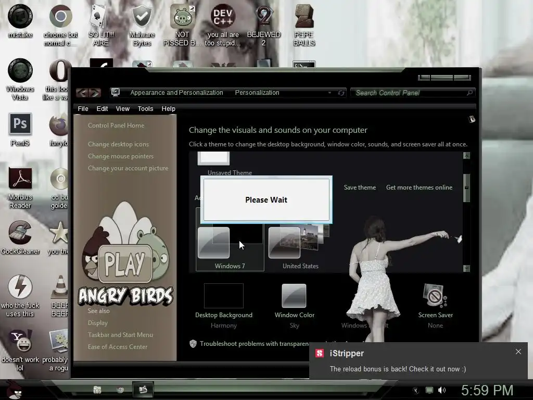Click the network monitor tray icon
The height and width of the screenshot is (400, 533).
click(x=429, y=390)
